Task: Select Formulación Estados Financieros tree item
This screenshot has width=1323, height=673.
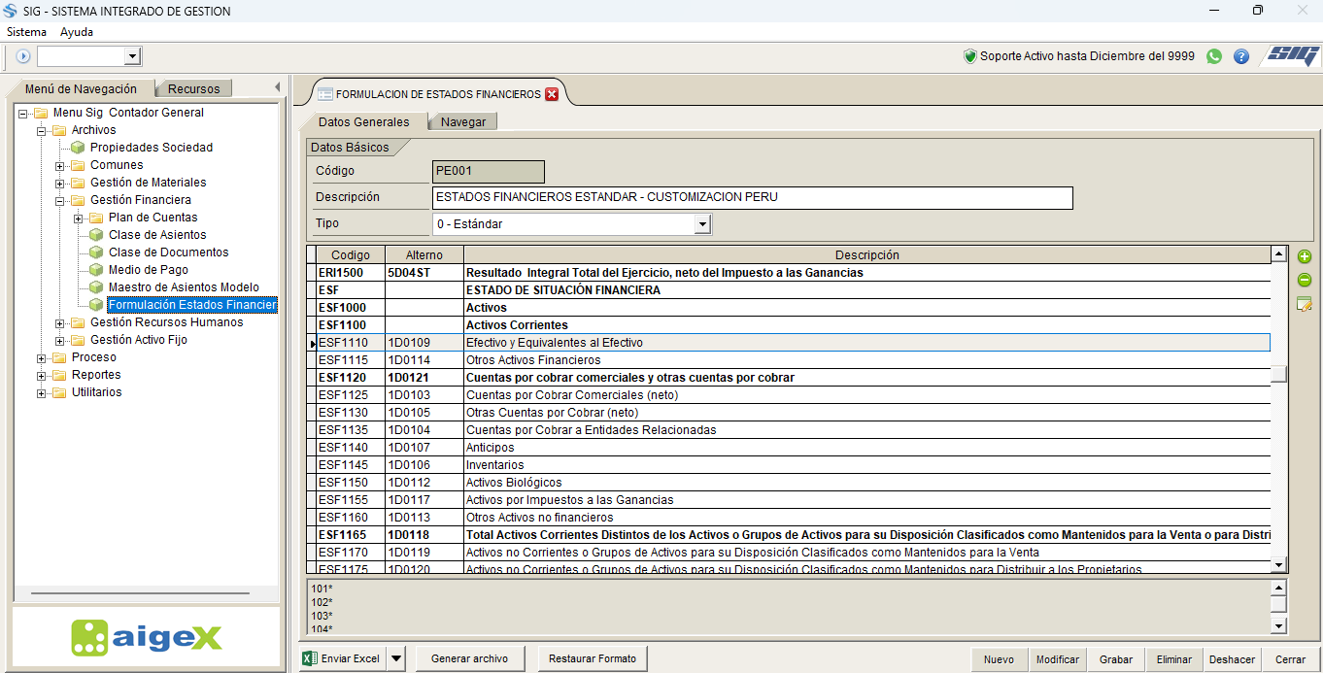Action: tap(192, 305)
